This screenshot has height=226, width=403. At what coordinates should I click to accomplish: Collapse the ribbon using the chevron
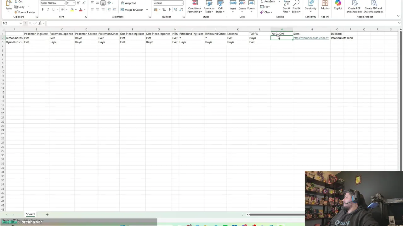click(x=398, y=16)
